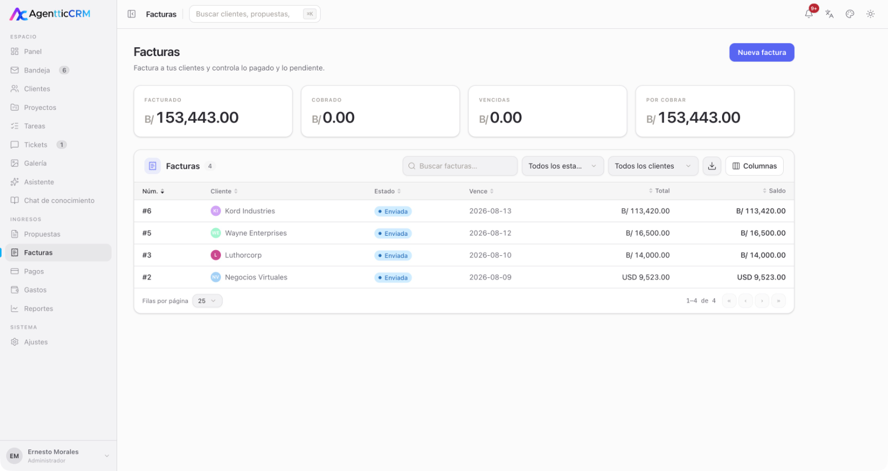Open Galería in sidebar

click(x=58, y=163)
